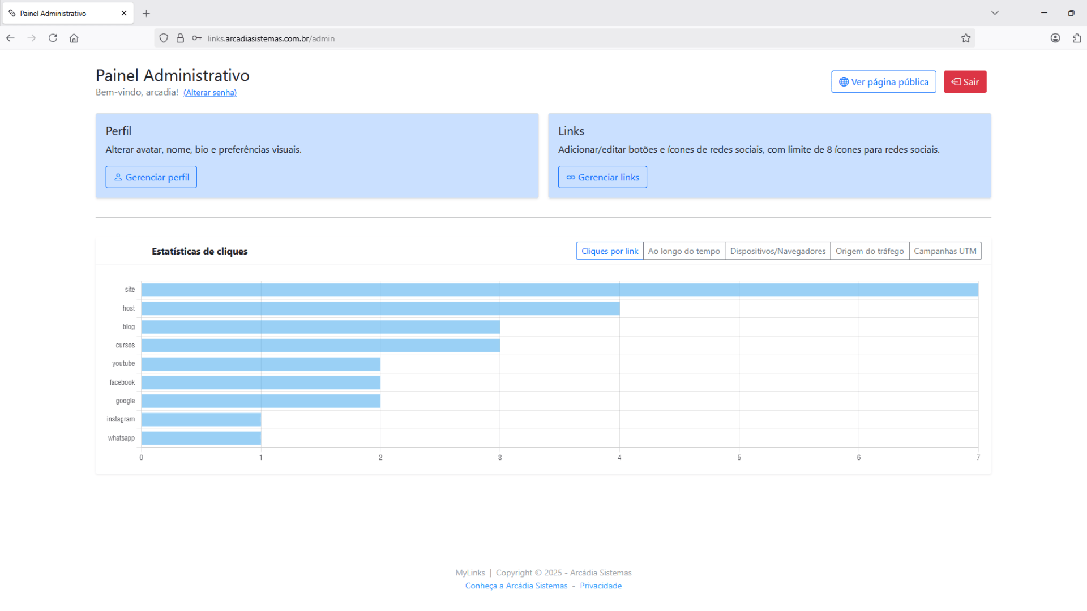Bookmark page with star icon
This screenshot has width=1087, height=611.
coord(966,38)
